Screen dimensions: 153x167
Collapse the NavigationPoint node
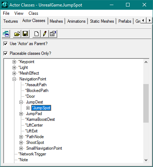coord(14,79)
